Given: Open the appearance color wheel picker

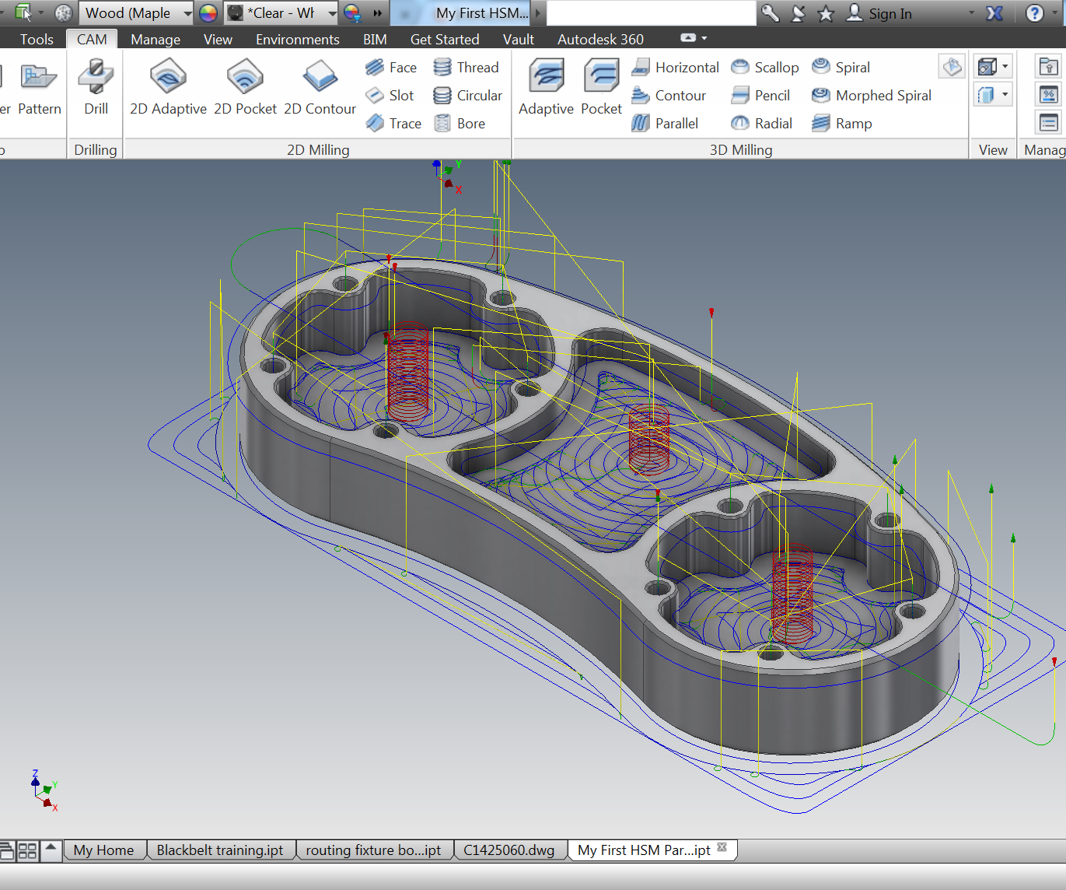Looking at the screenshot, I should click(x=208, y=12).
